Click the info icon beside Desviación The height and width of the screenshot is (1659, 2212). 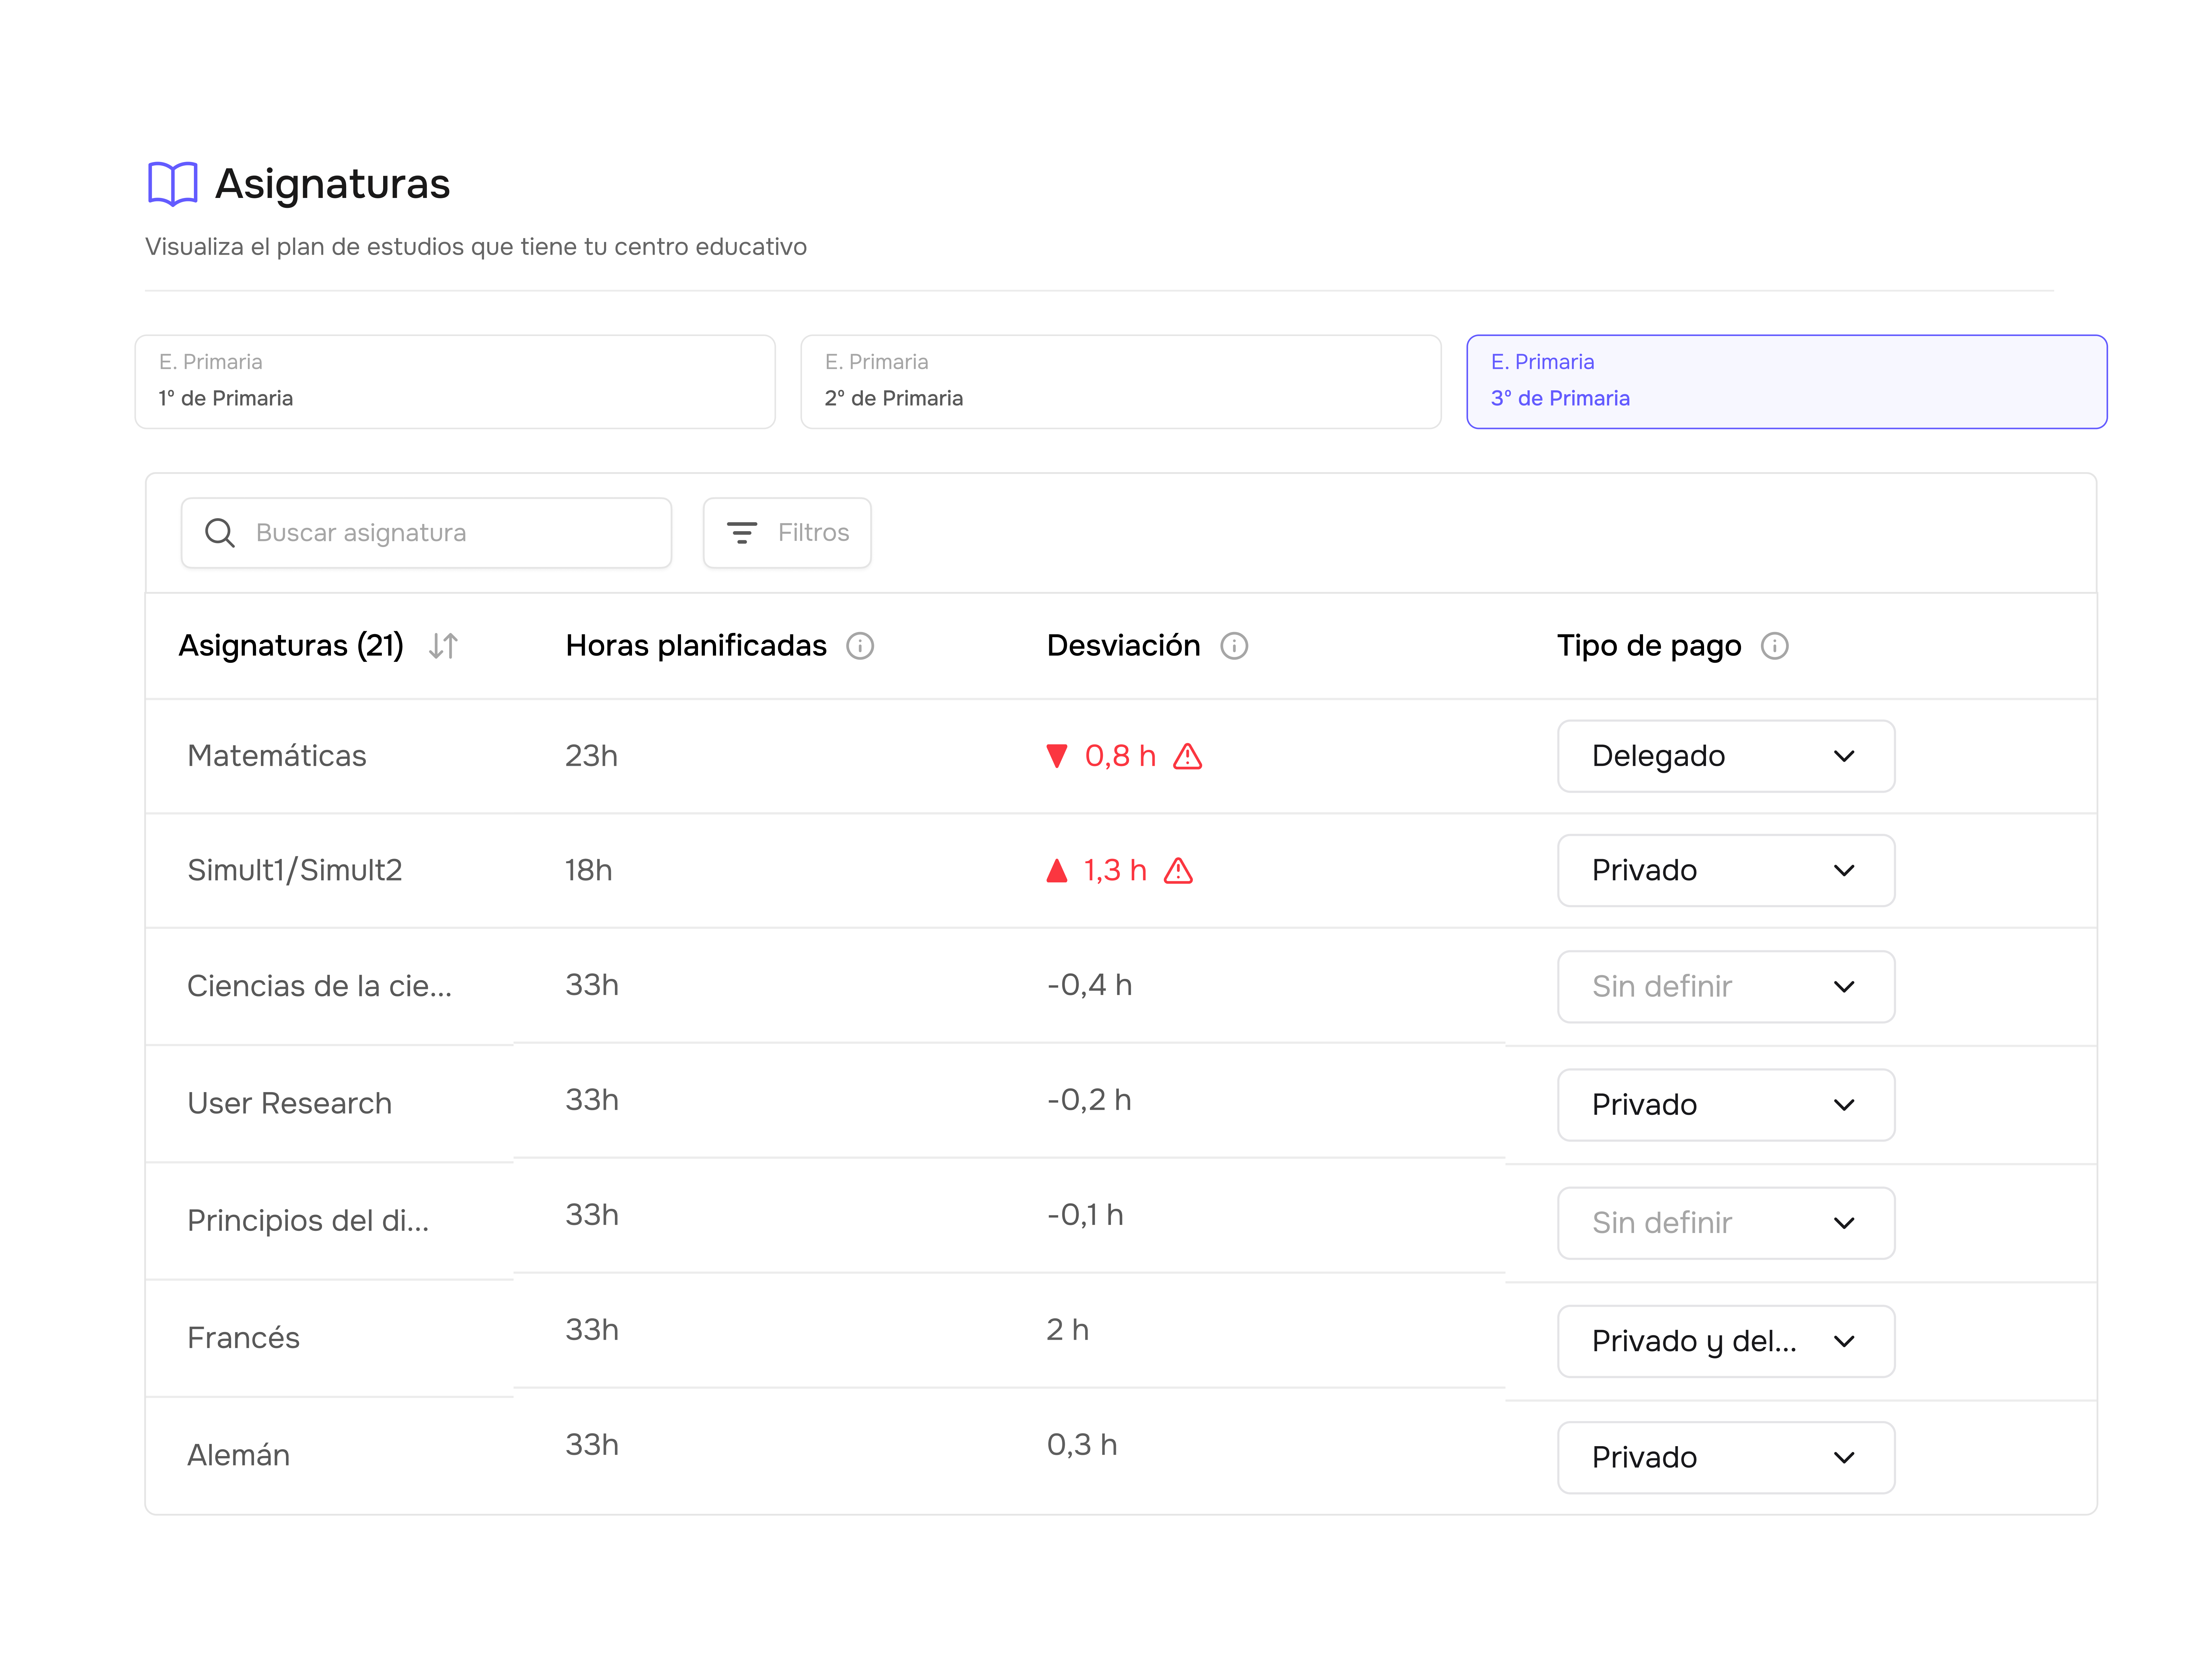(x=1234, y=646)
